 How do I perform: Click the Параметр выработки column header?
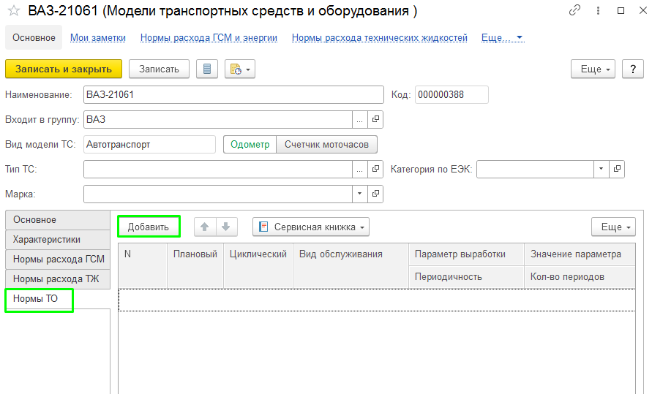pos(467,254)
